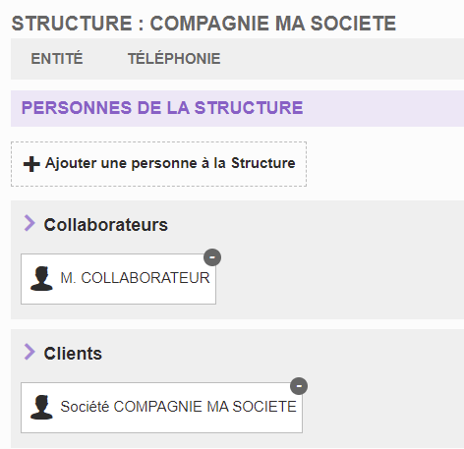The image size is (464, 449).
Task: Open M. COLLABORATEUR name link
Action: tap(135, 278)
